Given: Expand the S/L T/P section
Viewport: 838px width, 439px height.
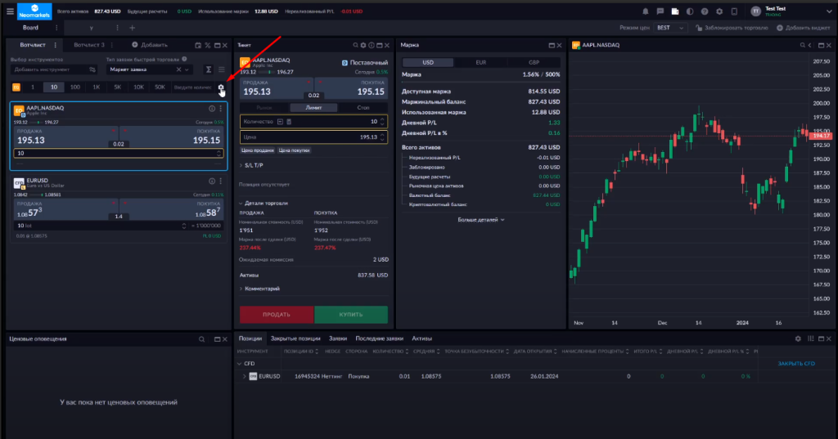Looking at the screenshot, I should (251, 166).
